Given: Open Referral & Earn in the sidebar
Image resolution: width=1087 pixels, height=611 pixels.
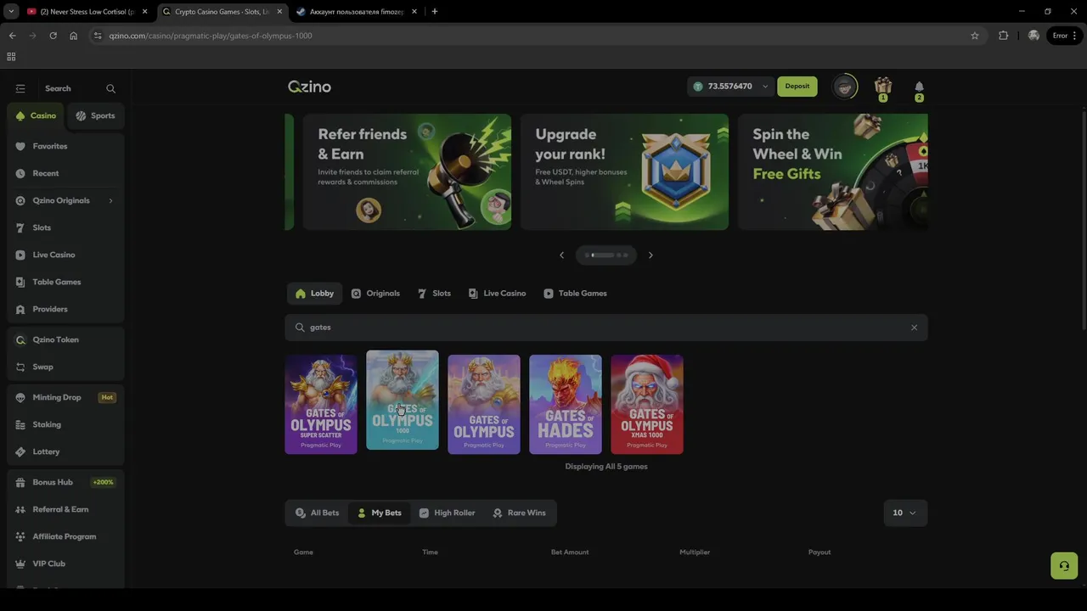Looking at the screenshot, I should tap(65, 509).
